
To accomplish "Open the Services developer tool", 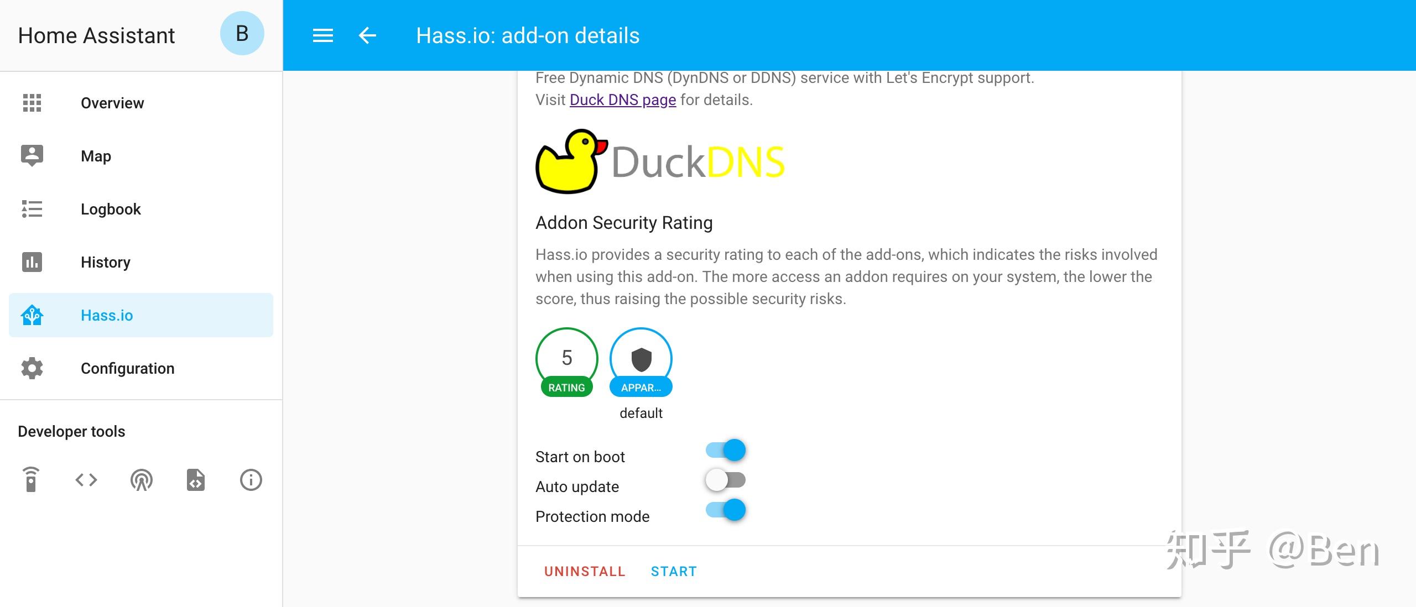I will [32, 479].
